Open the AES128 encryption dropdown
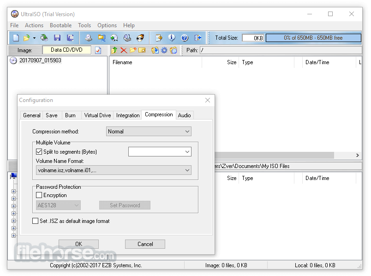Image resolution: width=371 pixels, height=276 pixels. point(58,205)
